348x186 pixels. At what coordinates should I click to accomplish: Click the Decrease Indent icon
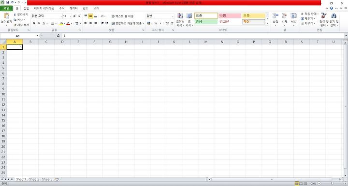[x=102, y=23]
